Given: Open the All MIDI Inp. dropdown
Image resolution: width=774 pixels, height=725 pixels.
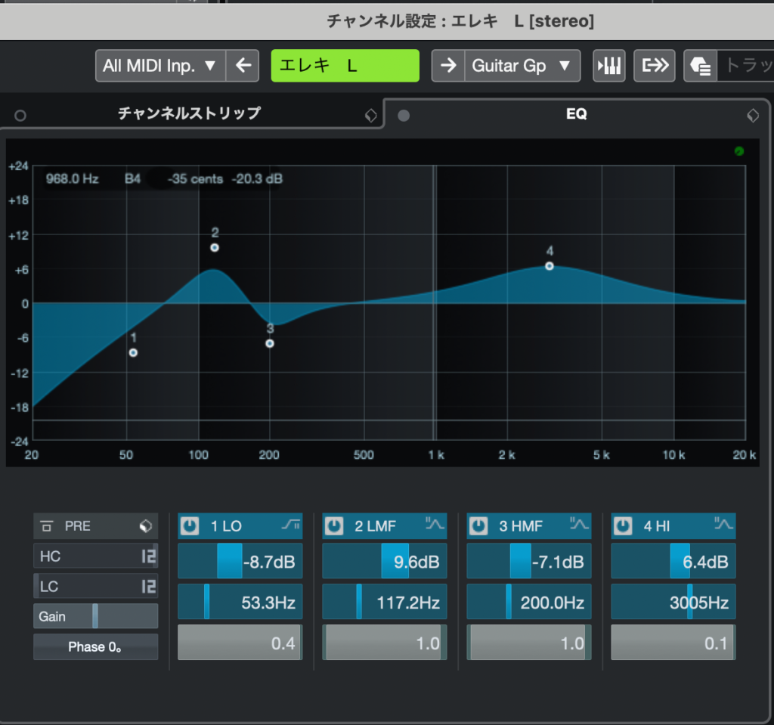Looking at the screenshot, I should pyautogui.click(x=160, y=66).
